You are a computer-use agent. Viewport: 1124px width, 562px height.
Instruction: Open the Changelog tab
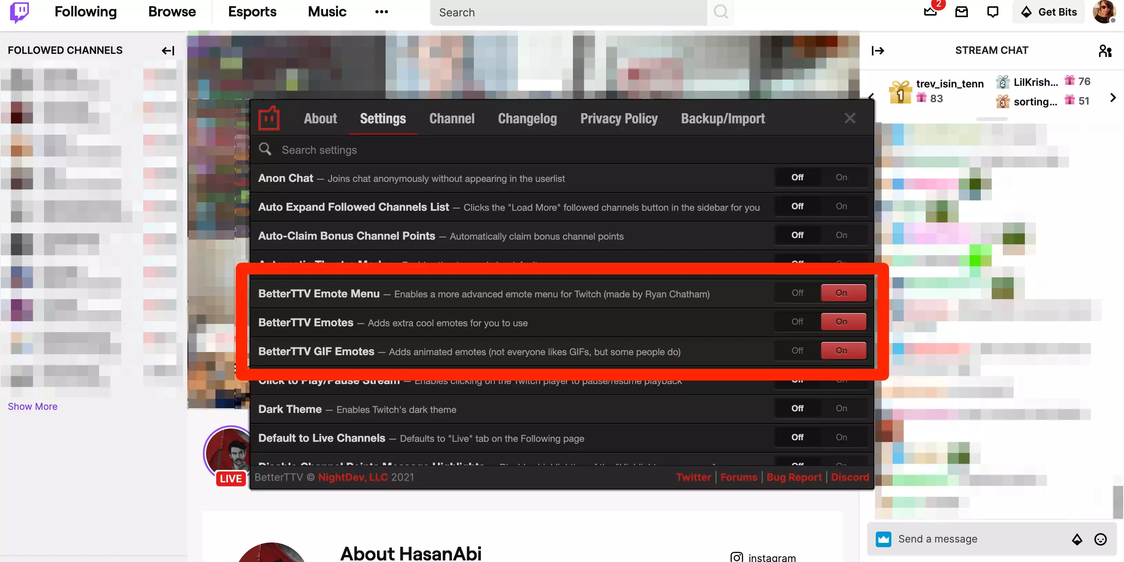[527, 118]
